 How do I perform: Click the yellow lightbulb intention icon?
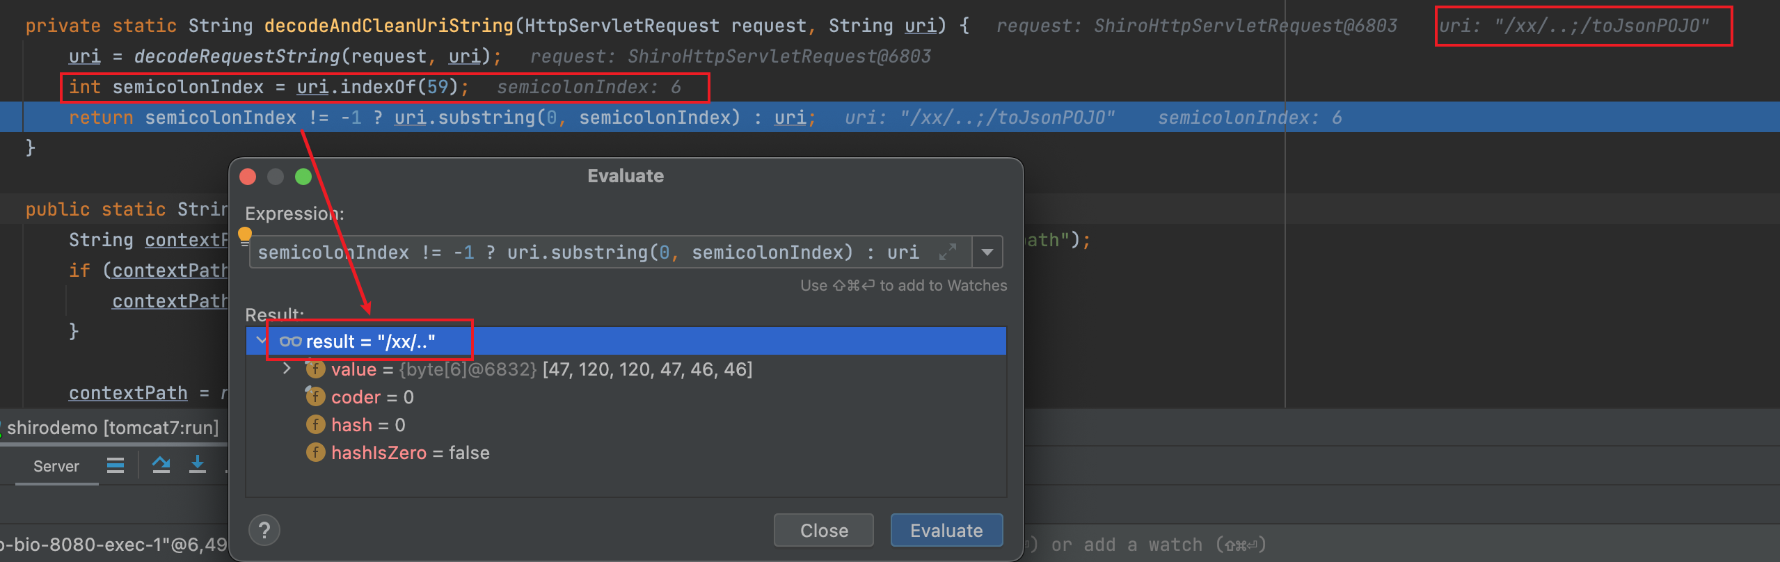245,236
